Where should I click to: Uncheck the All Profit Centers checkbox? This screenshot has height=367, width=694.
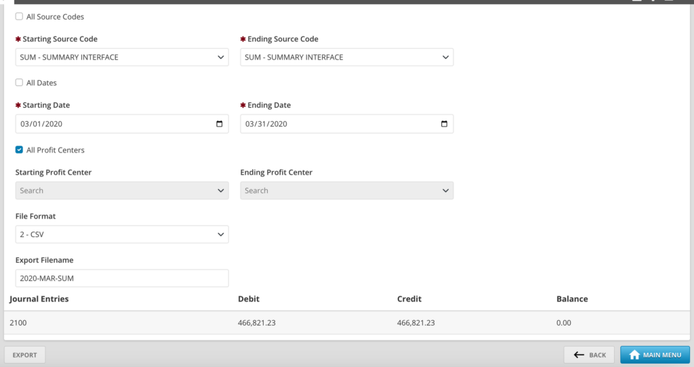point(19,150)
